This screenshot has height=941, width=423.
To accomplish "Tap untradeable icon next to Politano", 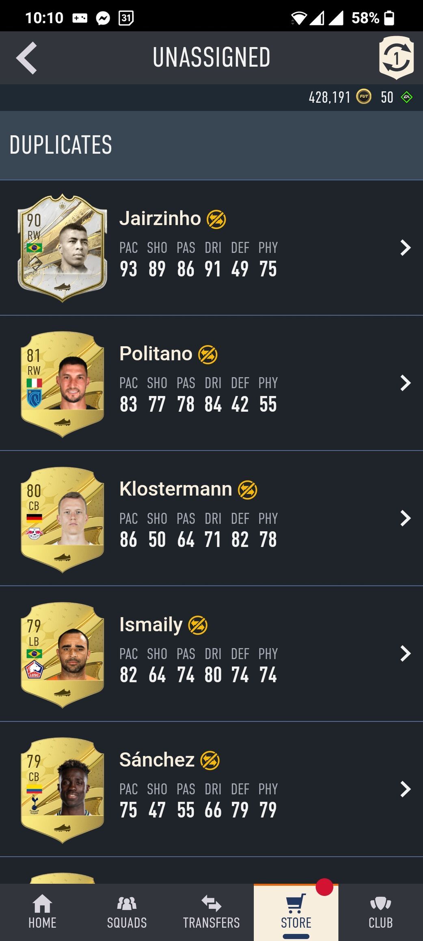I will (208, 354).
